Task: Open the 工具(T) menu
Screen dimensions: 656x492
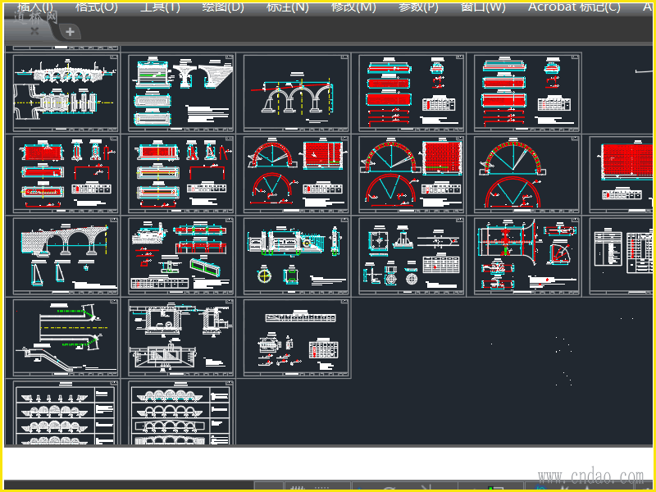Action: [160, 7]
